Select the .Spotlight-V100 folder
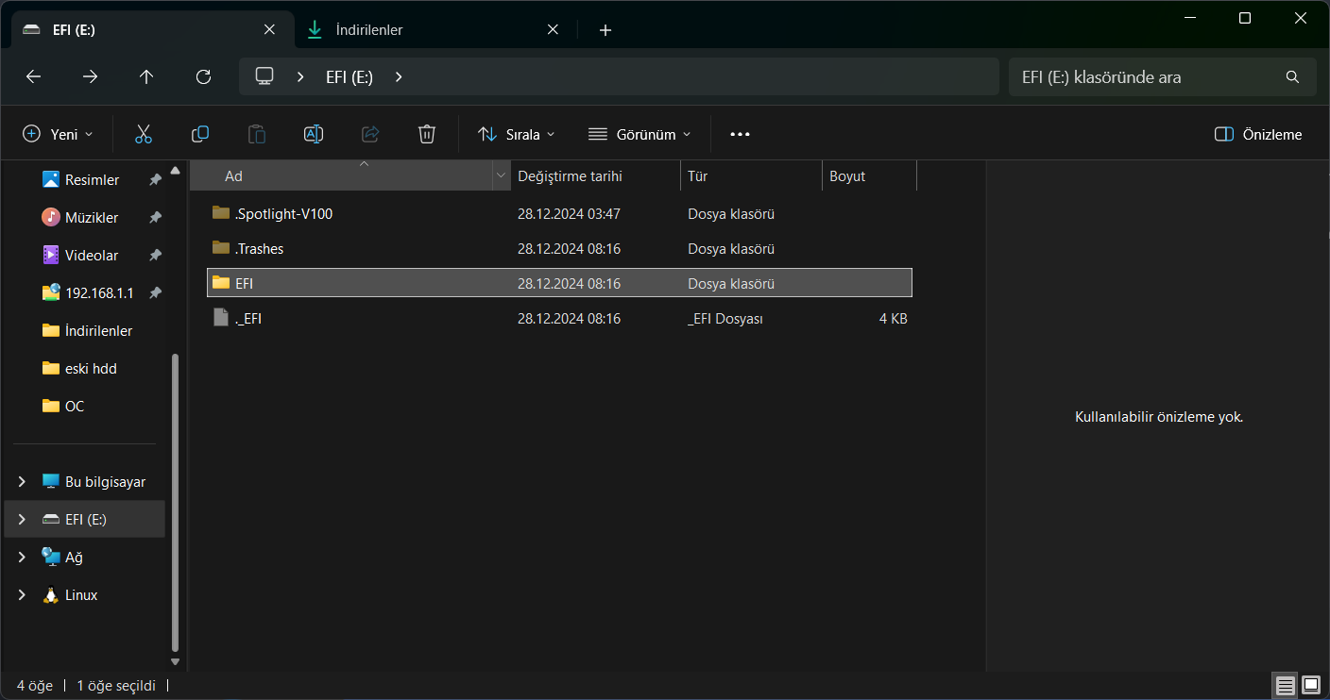1330x700 pixels. pos(283,213)
